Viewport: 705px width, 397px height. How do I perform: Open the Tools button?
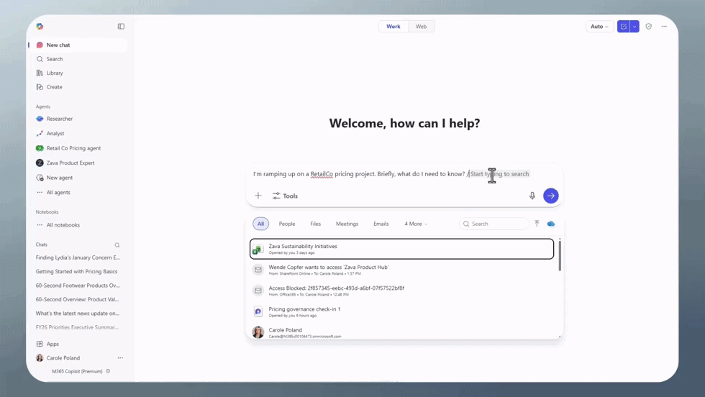285,196
